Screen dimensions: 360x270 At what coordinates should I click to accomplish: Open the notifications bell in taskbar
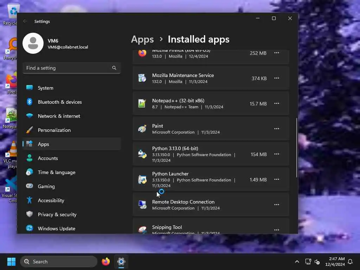coord(351,262)
